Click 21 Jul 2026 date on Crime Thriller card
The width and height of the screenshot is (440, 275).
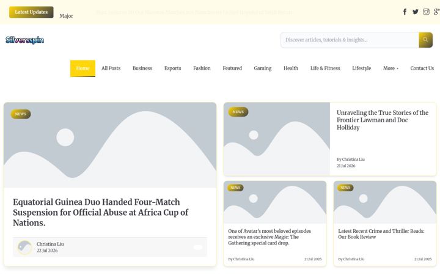pos(423,259)
